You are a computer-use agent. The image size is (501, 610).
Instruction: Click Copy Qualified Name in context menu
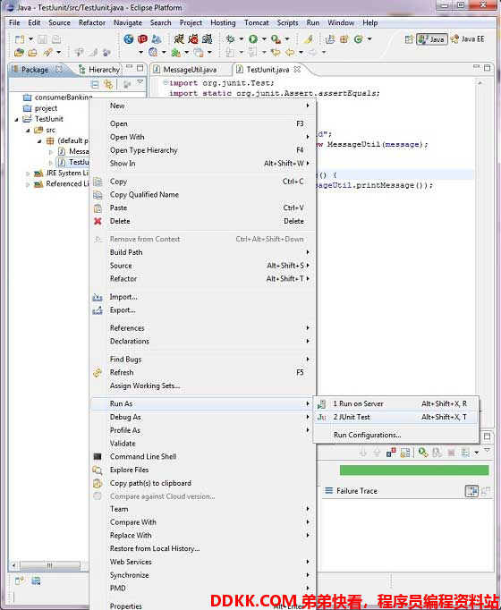pos(144,194)
